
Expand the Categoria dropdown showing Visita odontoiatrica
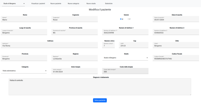coord(24,71)
